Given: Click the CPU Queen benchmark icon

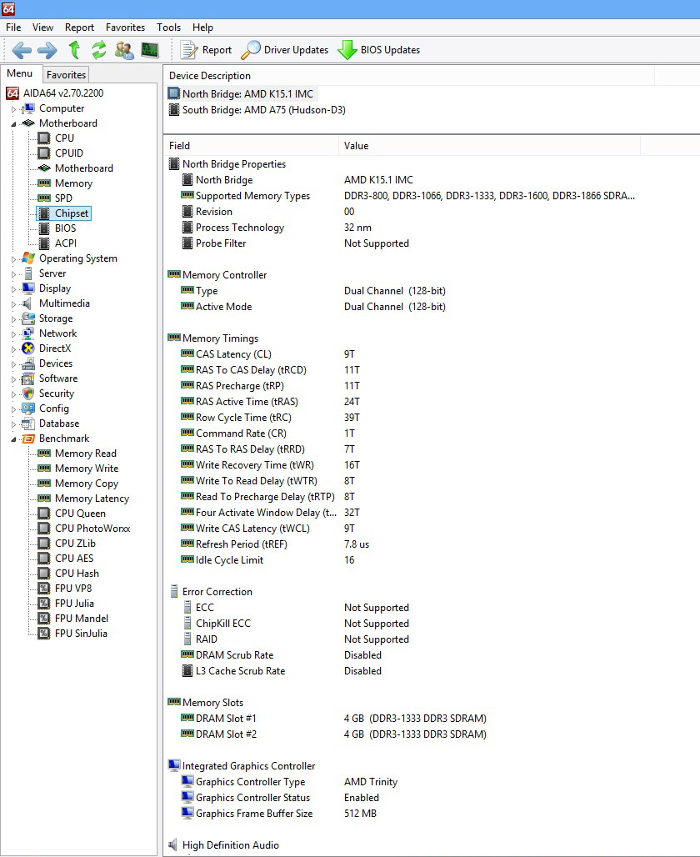Looking at the screenshot, I should (43, 514).
